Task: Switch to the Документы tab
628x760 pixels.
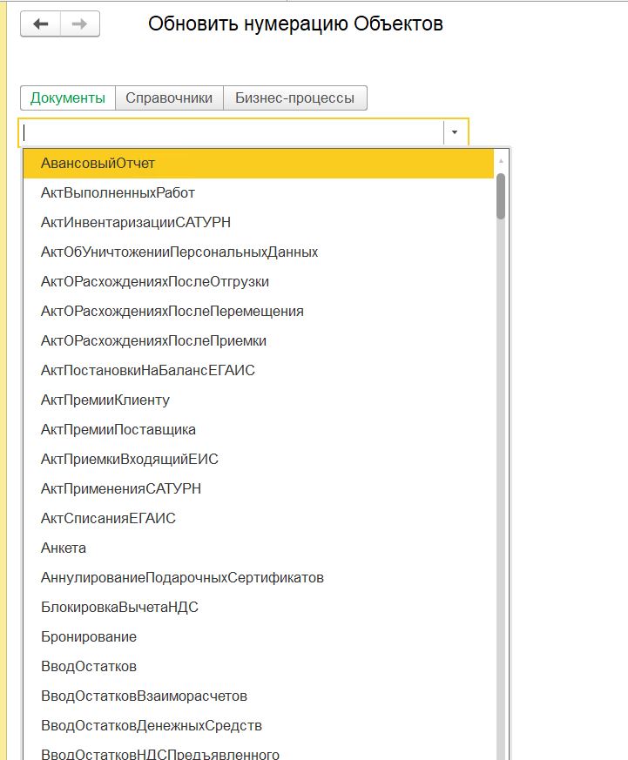Action: pos(68,98)
